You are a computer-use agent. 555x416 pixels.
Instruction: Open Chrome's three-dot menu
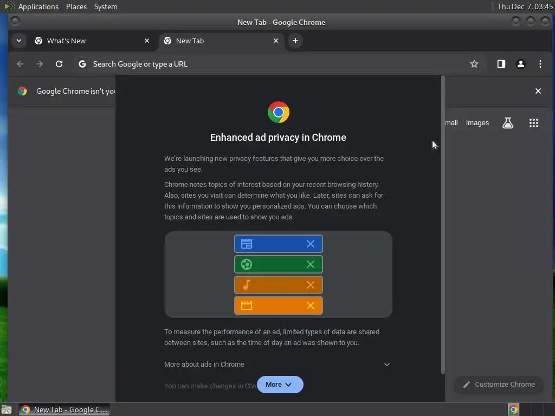click(540, 64)
